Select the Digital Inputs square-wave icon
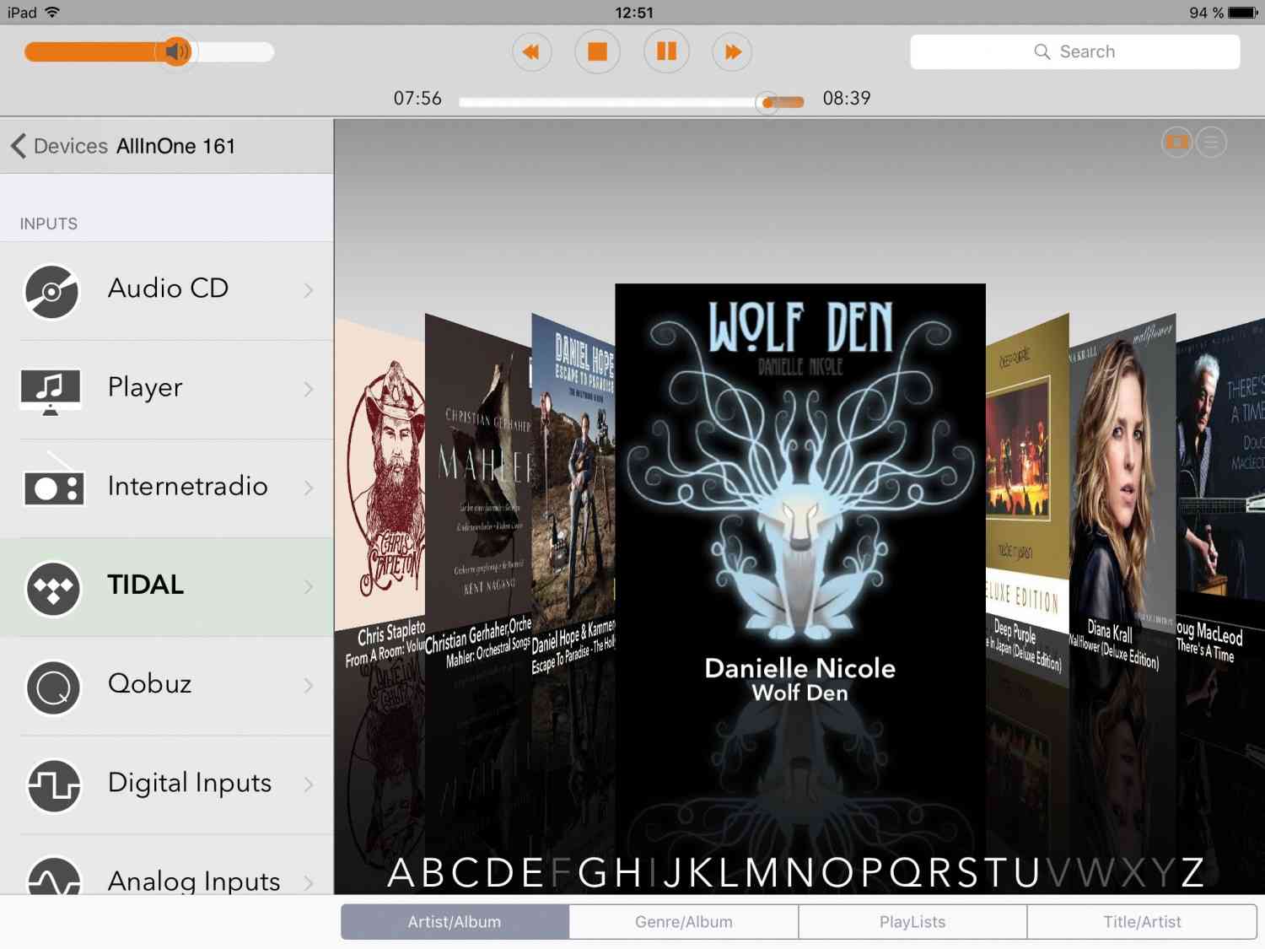1265x949 pixels. (53, 786)
